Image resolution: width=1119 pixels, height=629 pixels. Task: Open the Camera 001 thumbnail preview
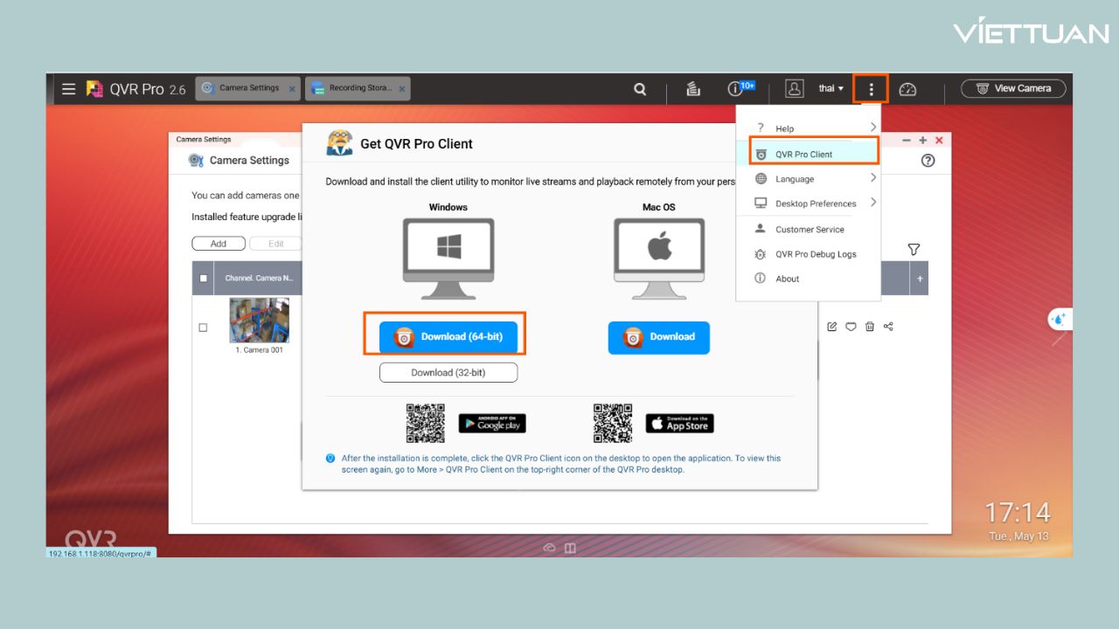click(x=260, y=321)
